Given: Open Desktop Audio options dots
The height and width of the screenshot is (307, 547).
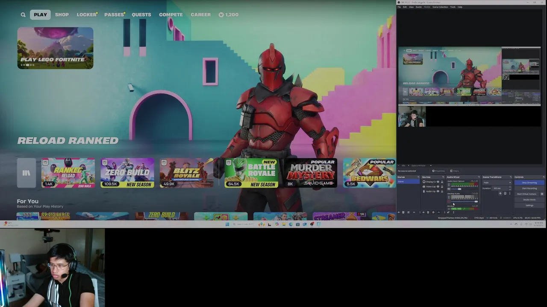Looking at the screenshot, I should coord(449,197).
